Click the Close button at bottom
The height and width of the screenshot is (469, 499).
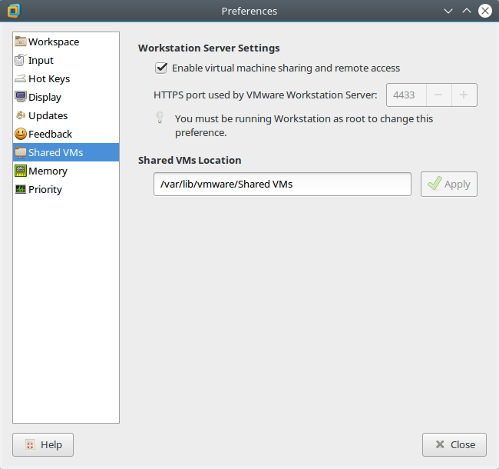click(x=454, y=444)
